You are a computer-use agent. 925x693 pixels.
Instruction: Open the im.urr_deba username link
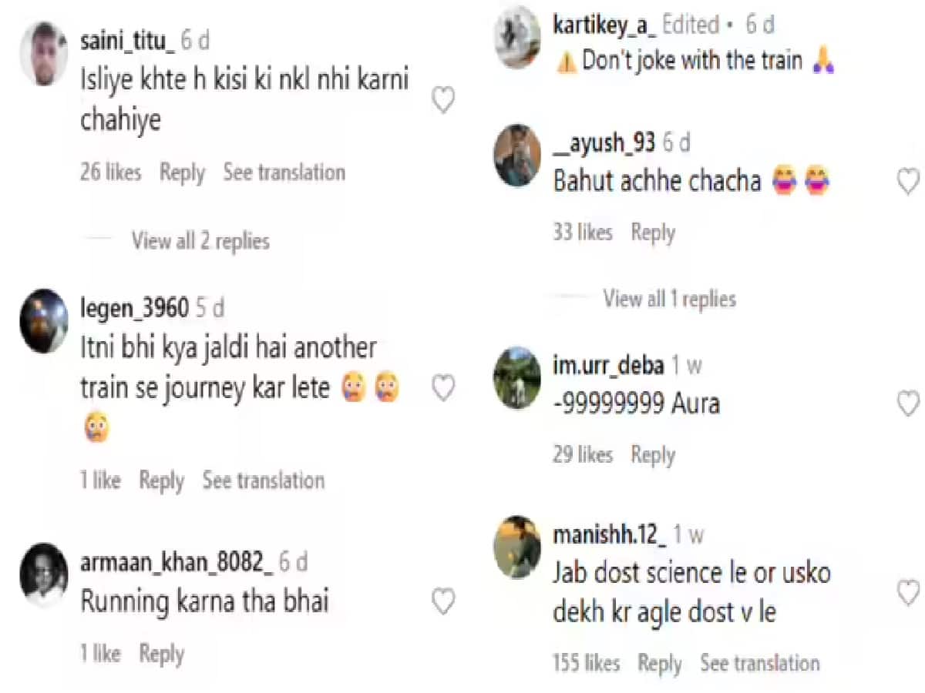(x=608, y=365)
